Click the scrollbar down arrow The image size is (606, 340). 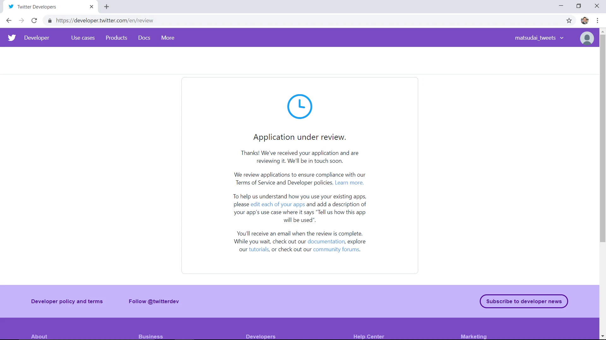tap(603, 336)
